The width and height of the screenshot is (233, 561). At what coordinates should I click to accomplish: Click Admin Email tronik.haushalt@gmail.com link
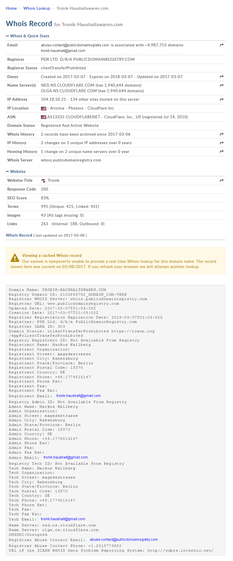pyautogui.click(x=66, y=457)
